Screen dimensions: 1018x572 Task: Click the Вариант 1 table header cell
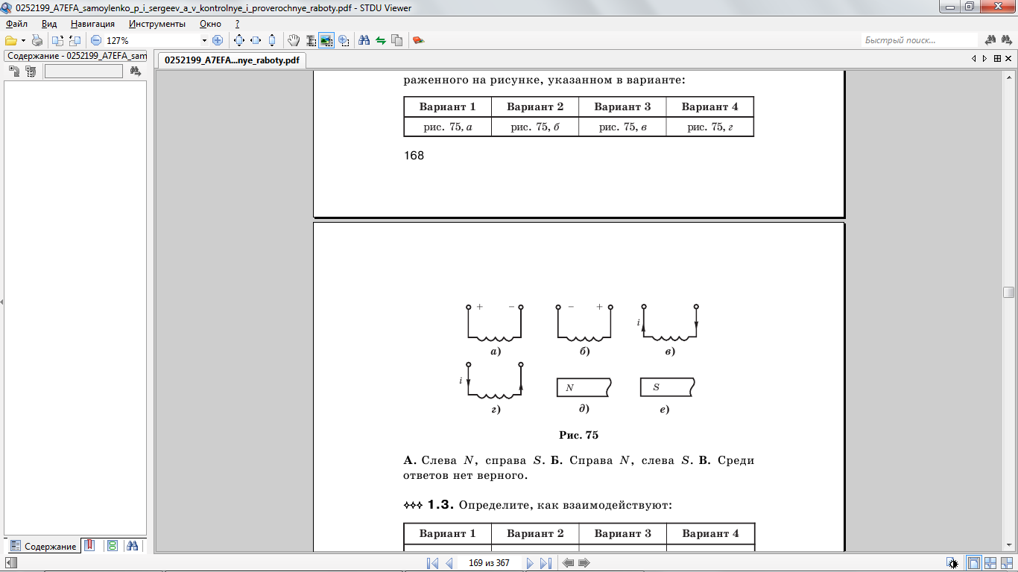447,107
